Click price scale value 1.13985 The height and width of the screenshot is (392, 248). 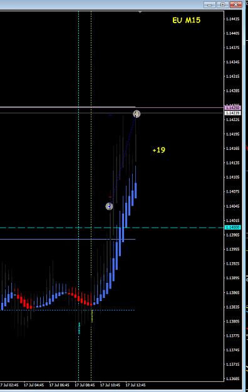pyautogui.click(x=232, y=235)
